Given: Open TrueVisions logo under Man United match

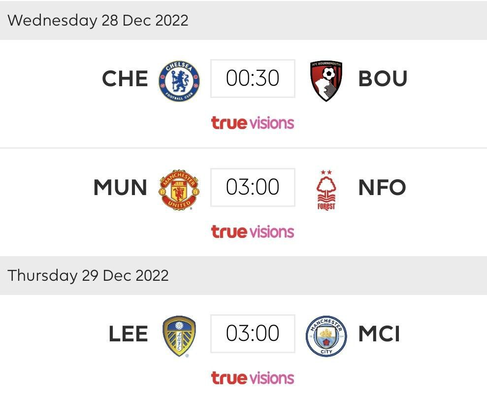Looking at the screenshot, I should [253, 232].
